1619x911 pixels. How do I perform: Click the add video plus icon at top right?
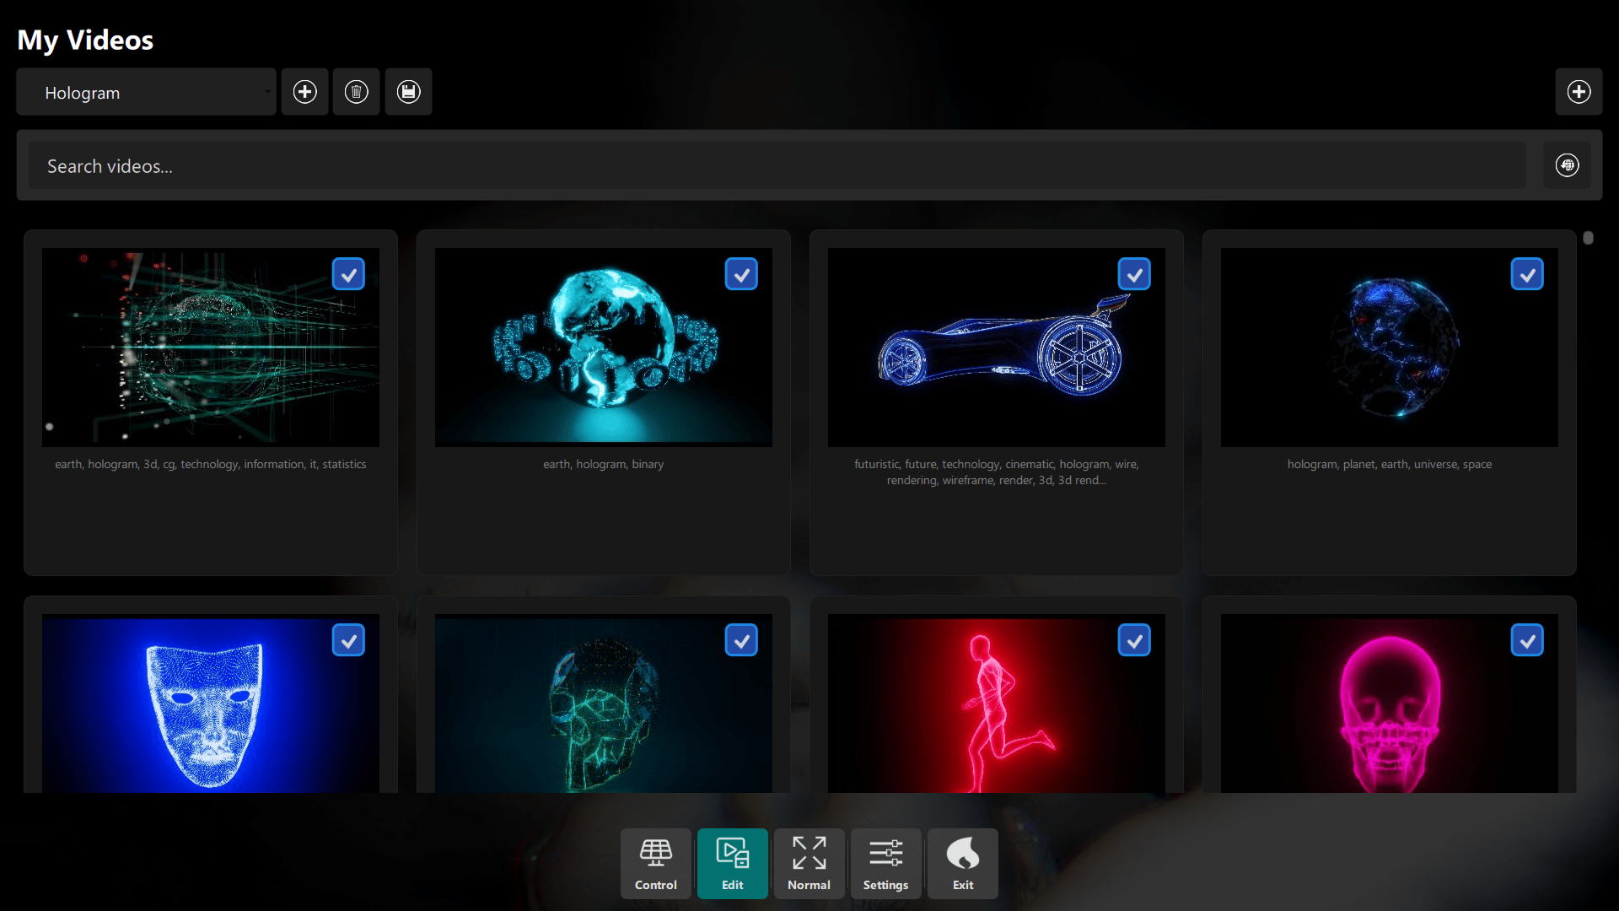[x=1579, y=92]
